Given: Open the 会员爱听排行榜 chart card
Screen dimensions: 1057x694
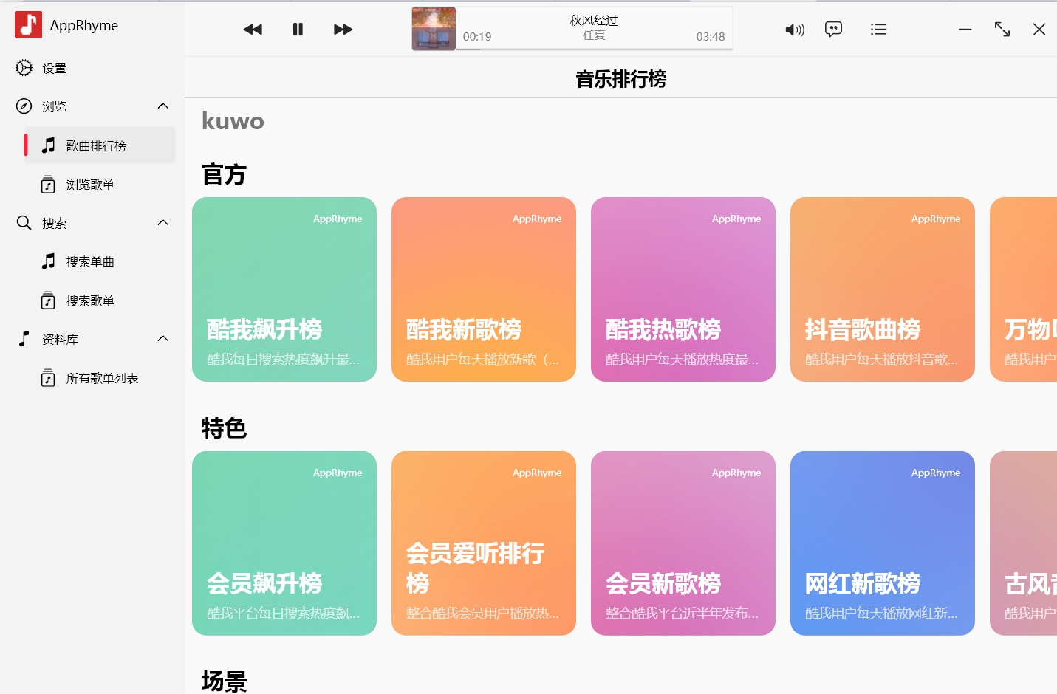Looking at the screenshot, I should click(484, 543).
